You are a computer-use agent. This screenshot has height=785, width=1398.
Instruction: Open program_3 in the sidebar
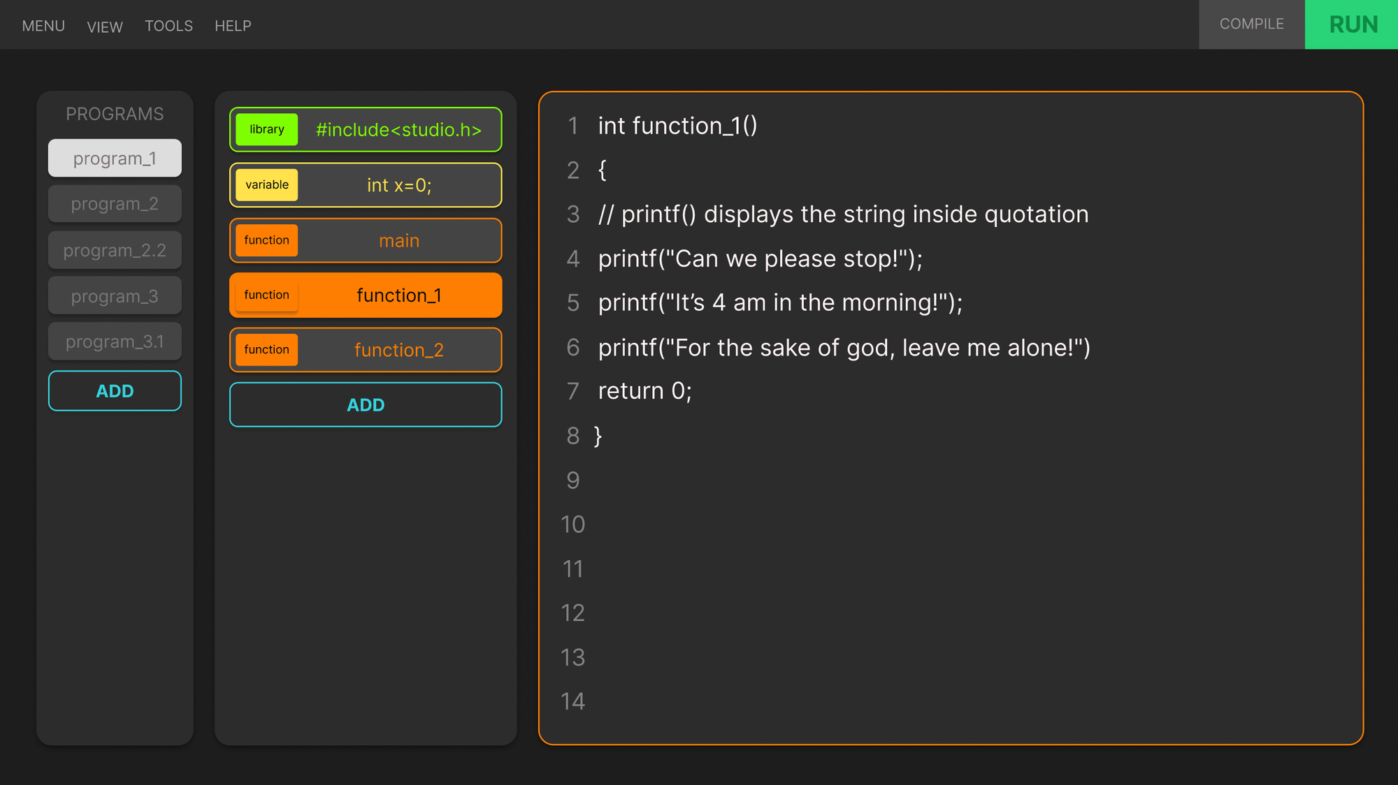[115, 296]
